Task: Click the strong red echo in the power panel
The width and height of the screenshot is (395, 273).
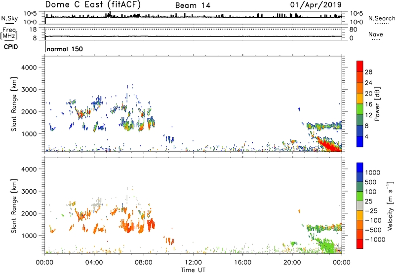Action: coord(330,145)
